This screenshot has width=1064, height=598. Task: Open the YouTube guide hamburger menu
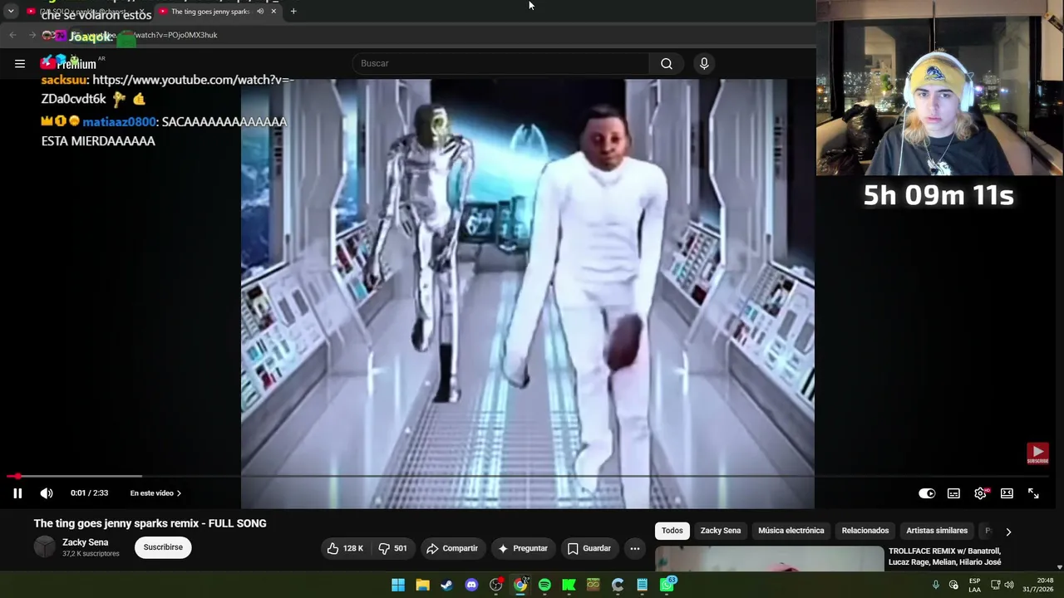pyautogui.click(x=19, y=63)
